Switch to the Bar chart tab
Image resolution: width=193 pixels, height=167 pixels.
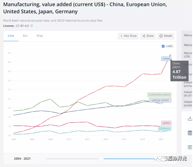tap(25, 36)
